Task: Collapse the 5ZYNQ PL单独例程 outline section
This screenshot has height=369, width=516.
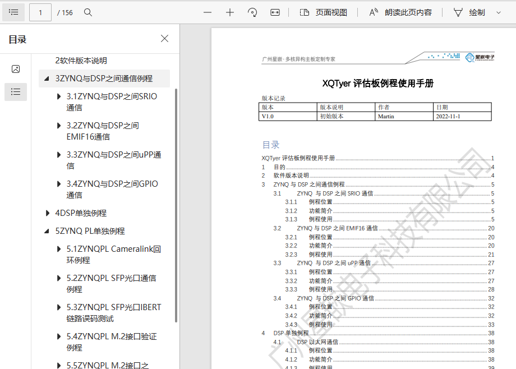Action: (x=47, y=231)
